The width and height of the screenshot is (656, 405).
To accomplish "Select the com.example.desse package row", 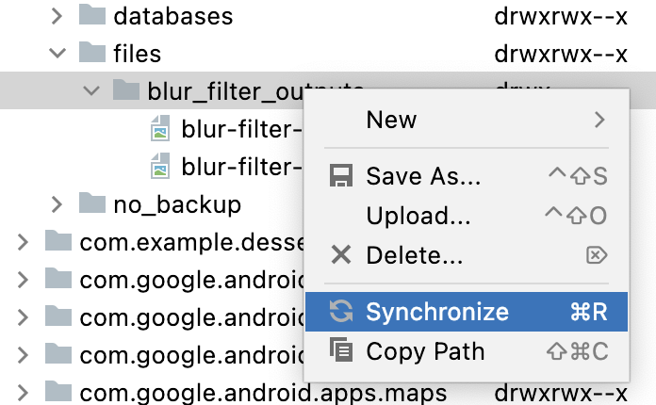I will [x=189, y=242].
